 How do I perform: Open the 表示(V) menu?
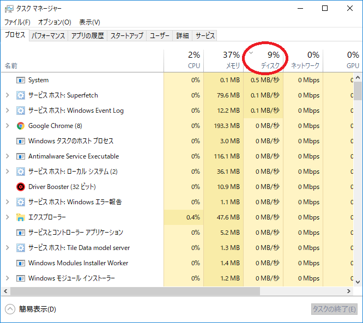(89, 22)
